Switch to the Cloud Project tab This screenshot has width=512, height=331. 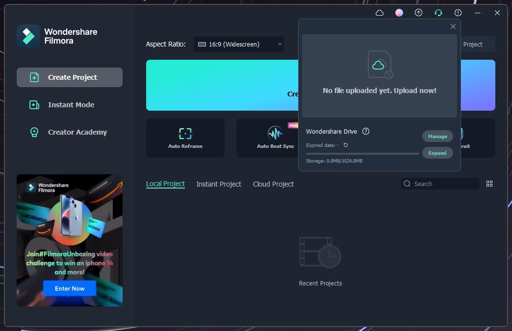click(273, 184)
